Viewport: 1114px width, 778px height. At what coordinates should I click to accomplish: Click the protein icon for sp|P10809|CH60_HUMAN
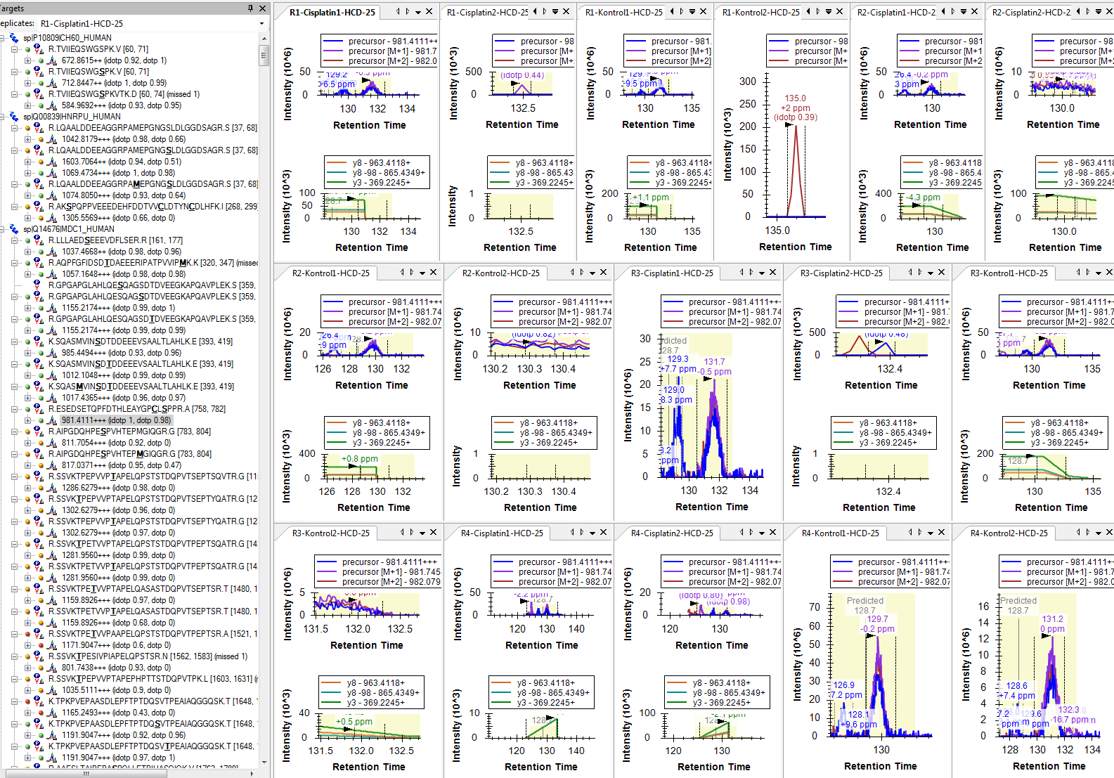coord(15,38)
